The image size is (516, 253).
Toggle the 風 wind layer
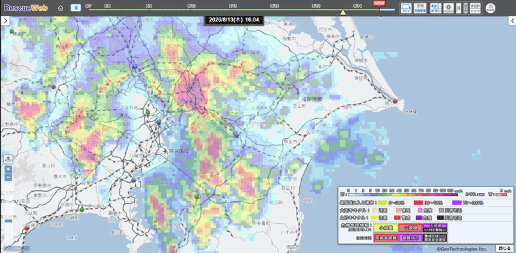(x=459, y=8)
